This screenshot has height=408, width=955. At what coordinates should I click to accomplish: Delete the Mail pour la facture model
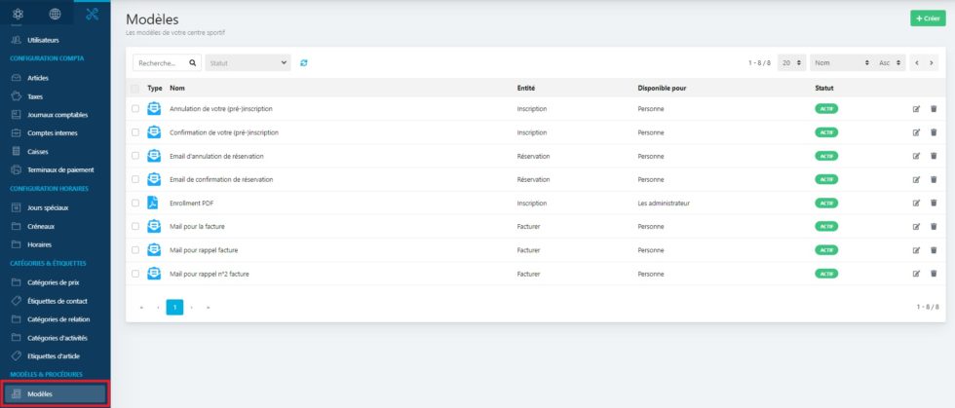coord(933,226)
